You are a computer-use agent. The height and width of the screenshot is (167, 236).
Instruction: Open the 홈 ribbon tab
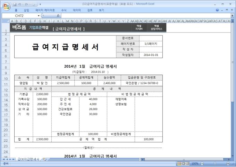(x=16, y=10)
